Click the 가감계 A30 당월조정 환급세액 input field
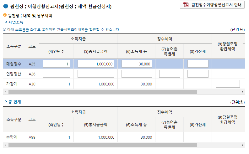 point(228,84)
